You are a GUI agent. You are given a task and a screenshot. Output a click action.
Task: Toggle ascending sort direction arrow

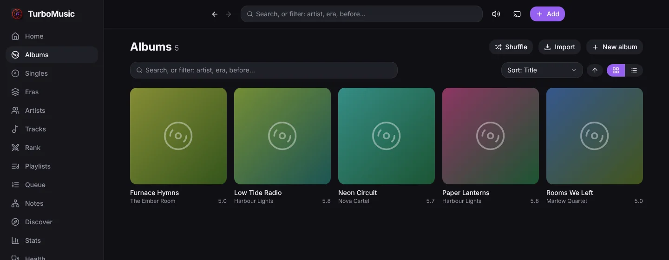coord(595,70)
